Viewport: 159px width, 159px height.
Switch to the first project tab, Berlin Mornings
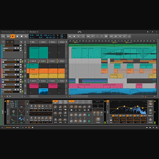[6, 32]
